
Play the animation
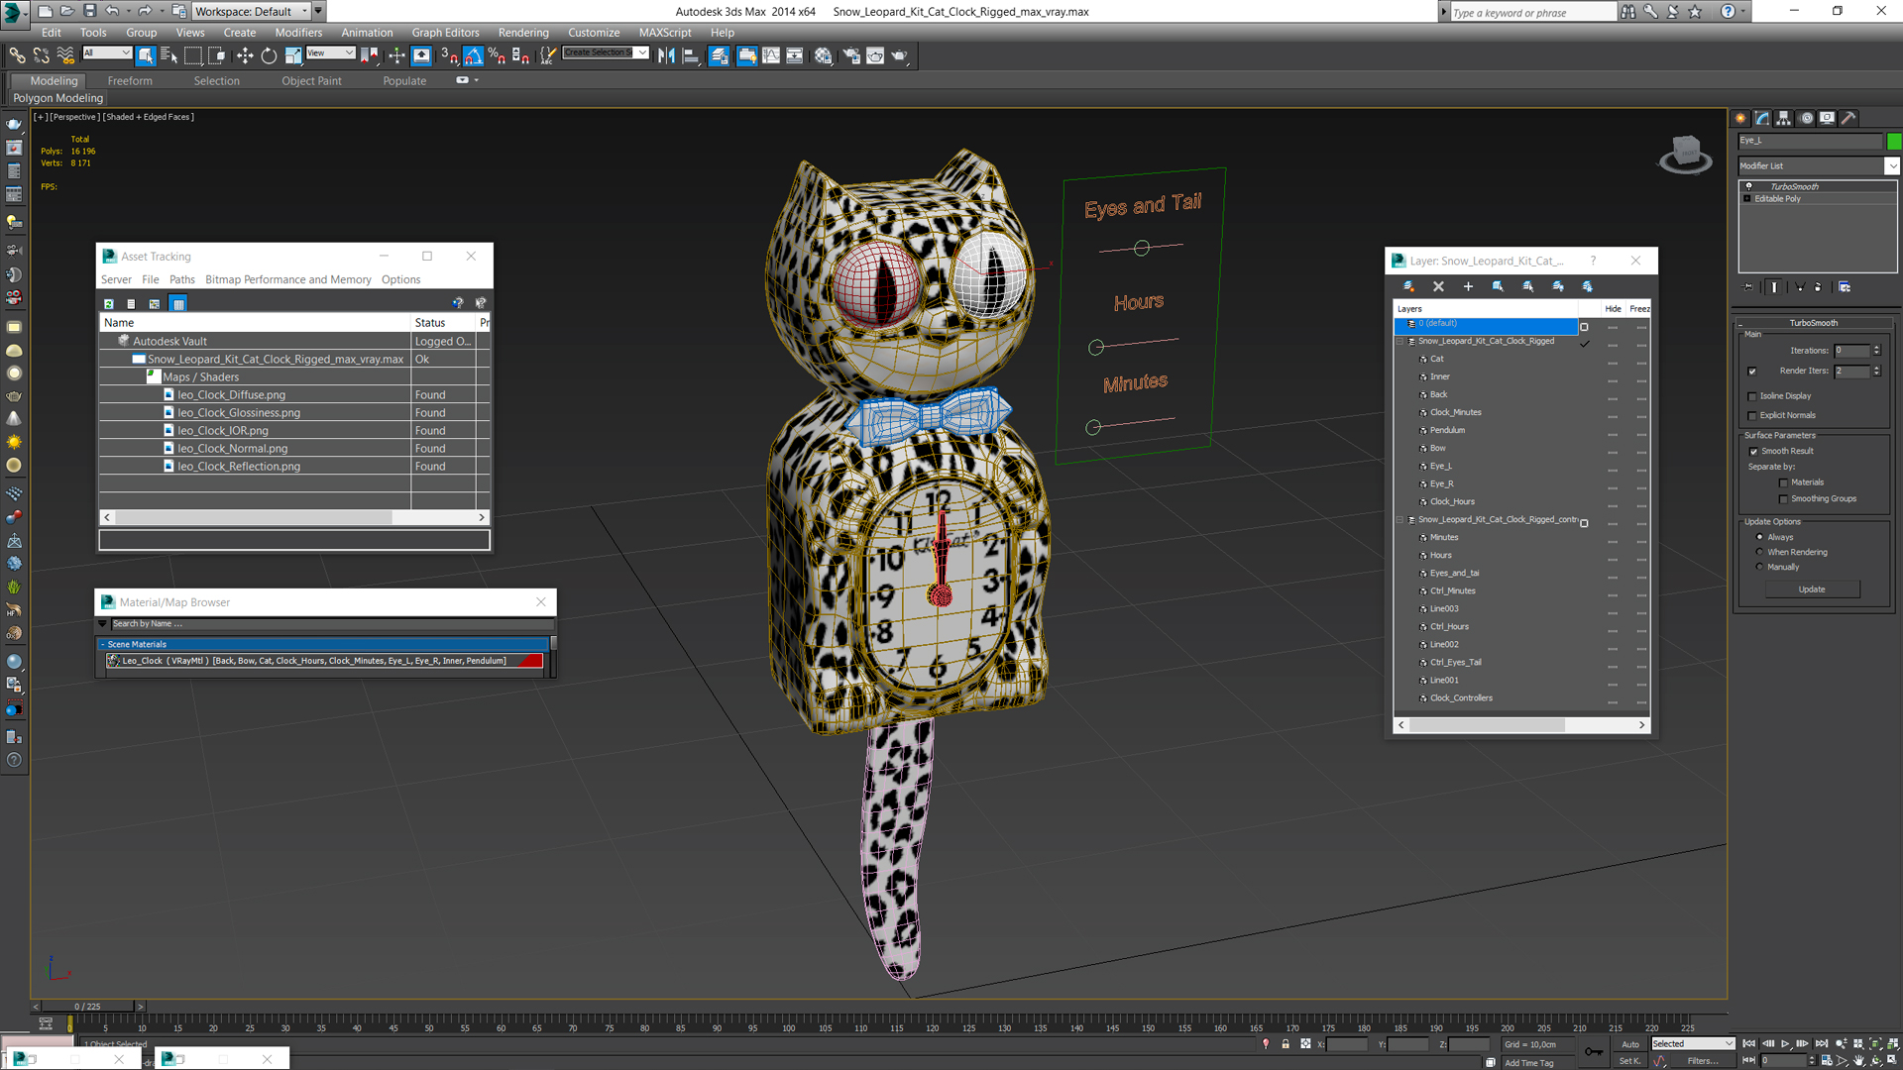[x=1785, y=1044]
